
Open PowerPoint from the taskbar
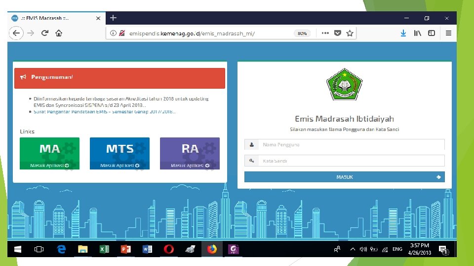pyautogui.click(x=126, y=249)
